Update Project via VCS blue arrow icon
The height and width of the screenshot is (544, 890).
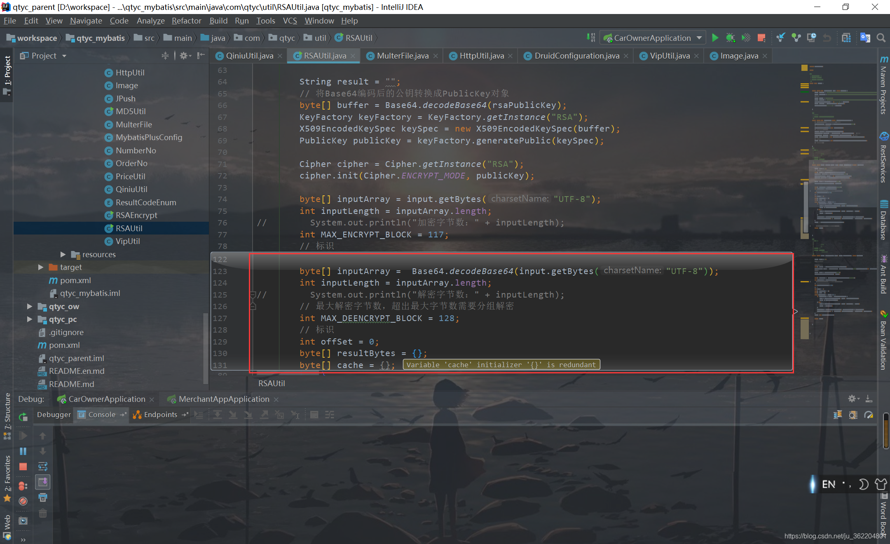click(780, 38)
